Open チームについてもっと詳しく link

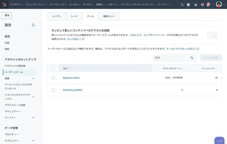click(183, 49)
